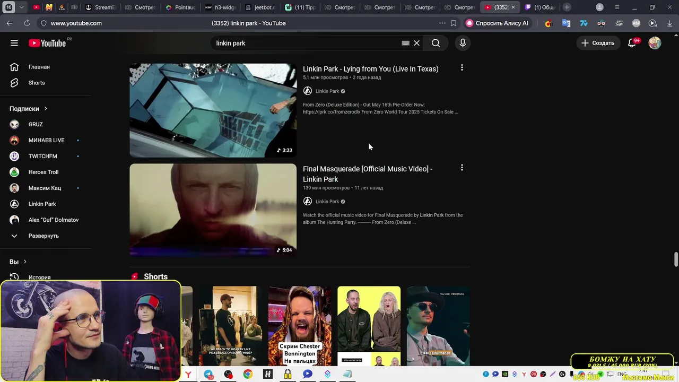The height and width of the screenshot is (382, 679).
Task: Expand the Подписки subscriptions section
Action: click(x=29, y=109)
